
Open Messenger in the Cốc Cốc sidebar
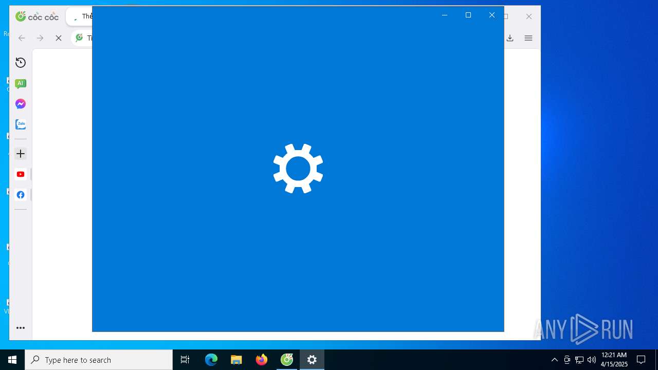pos(21,104)
